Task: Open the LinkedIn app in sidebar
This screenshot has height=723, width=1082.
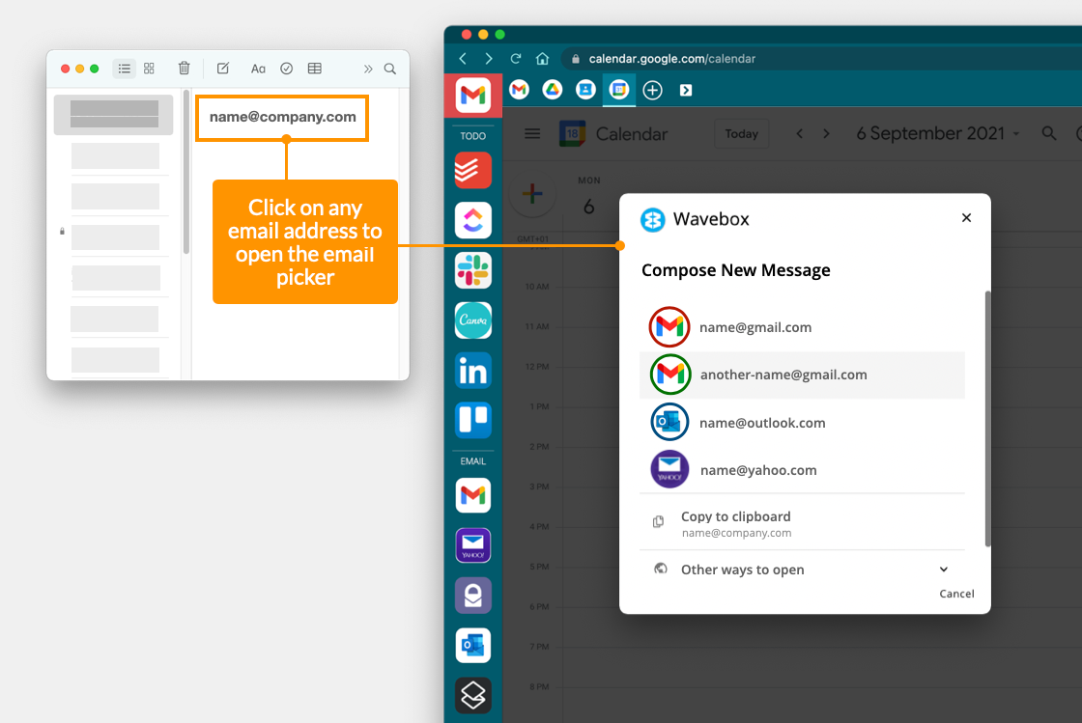Action: click(472, 370)
